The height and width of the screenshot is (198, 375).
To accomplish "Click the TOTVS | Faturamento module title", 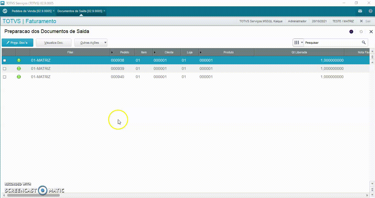I will point(29,21).
